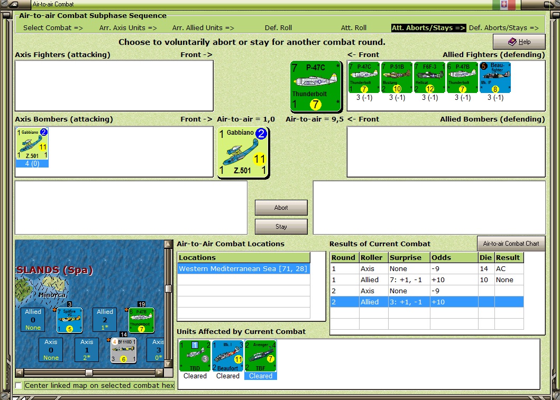
Task: Click the AC result in Round 1
Action: coord(501,268)
